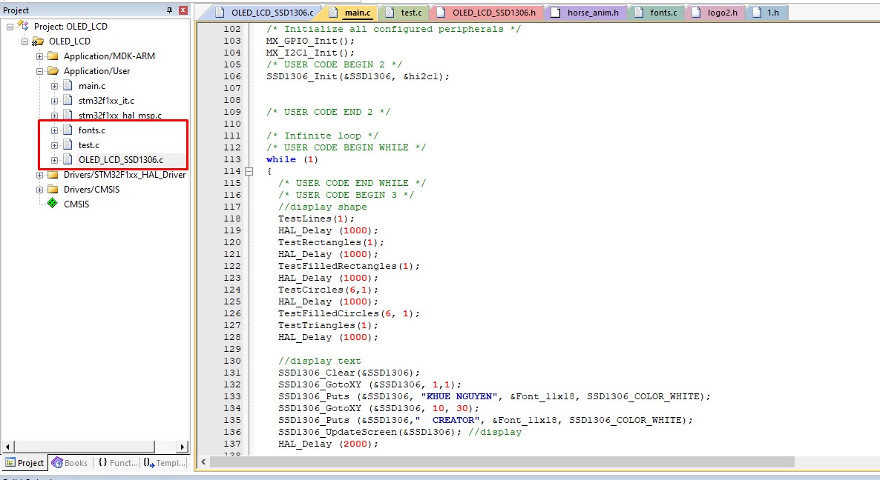Click the fonts.c file icon in the tree
This screenshot has width=880, height=480.
pos(68,130)
